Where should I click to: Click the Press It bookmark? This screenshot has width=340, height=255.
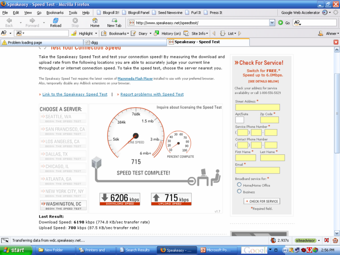click(213, 13)
